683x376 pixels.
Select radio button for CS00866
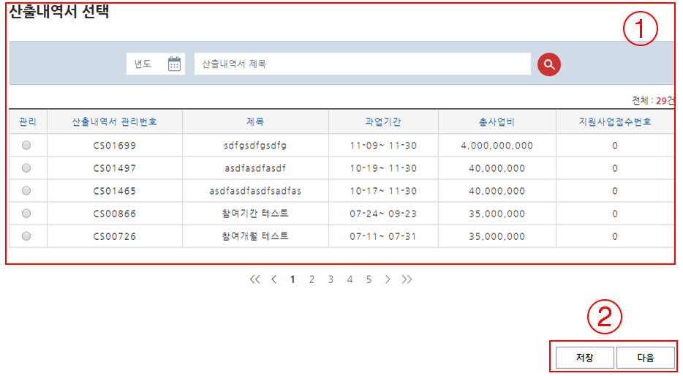pos(27,214)
